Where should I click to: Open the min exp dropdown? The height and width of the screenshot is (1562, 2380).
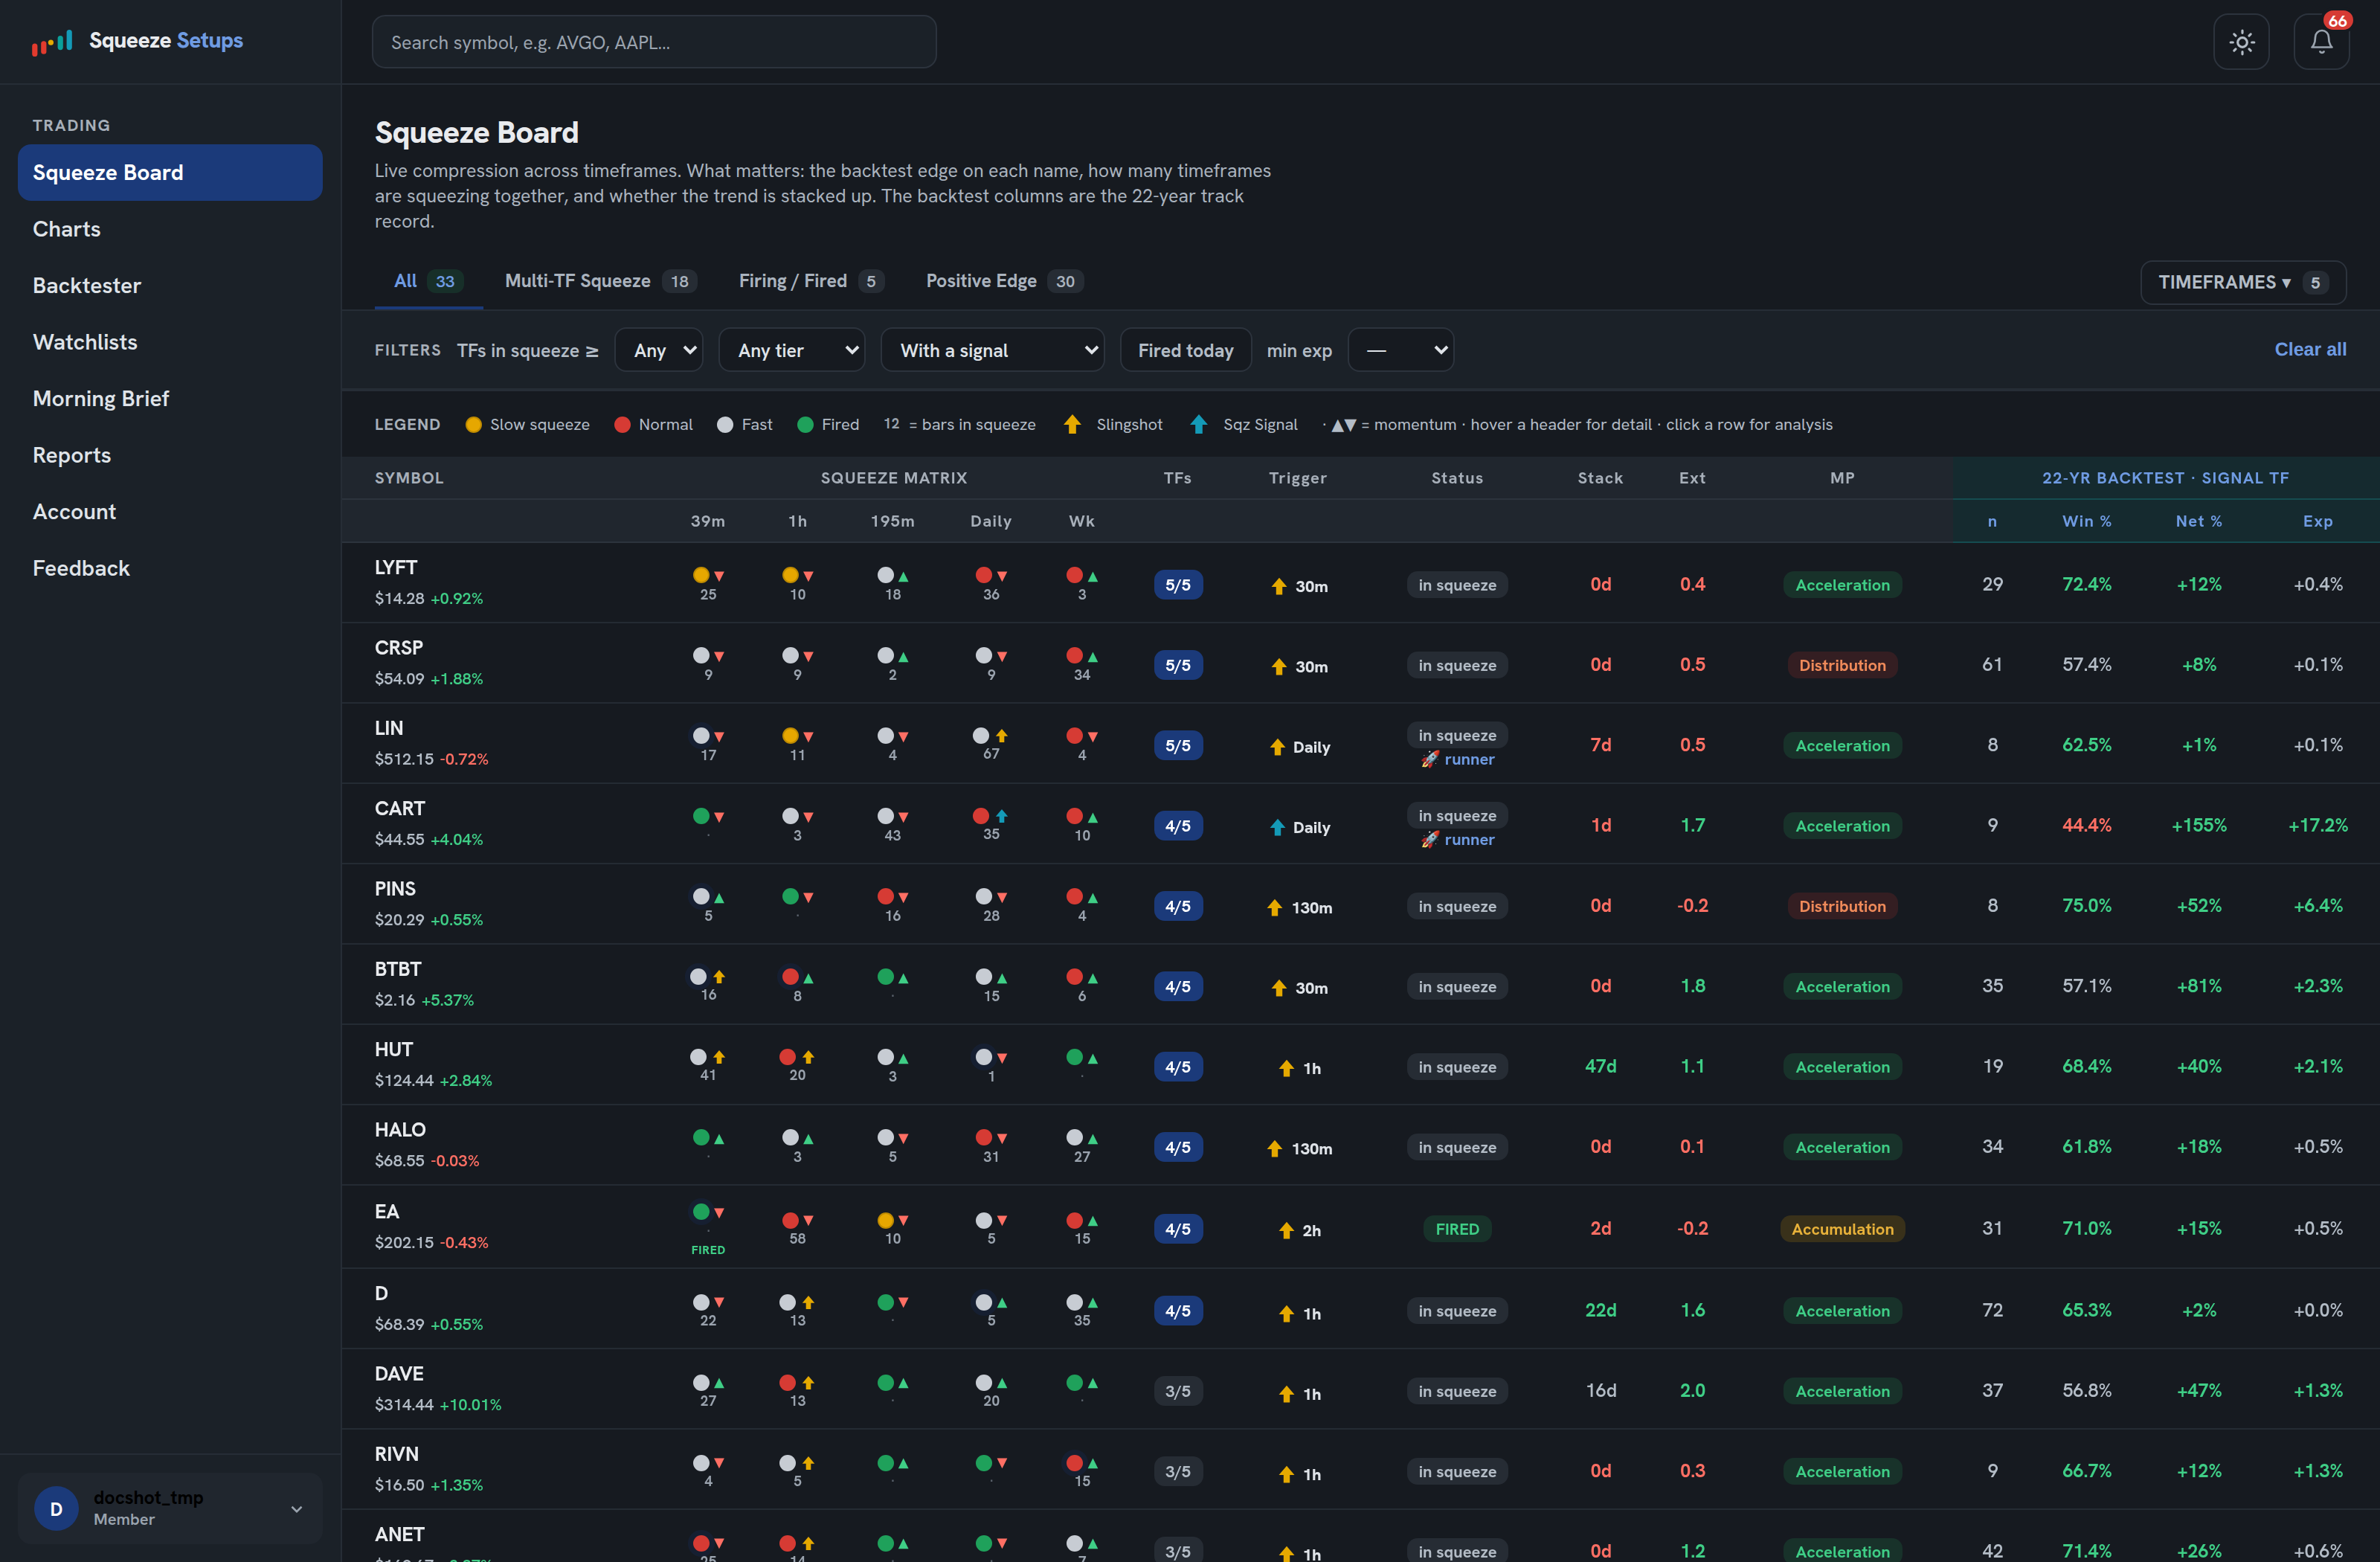1400,350
